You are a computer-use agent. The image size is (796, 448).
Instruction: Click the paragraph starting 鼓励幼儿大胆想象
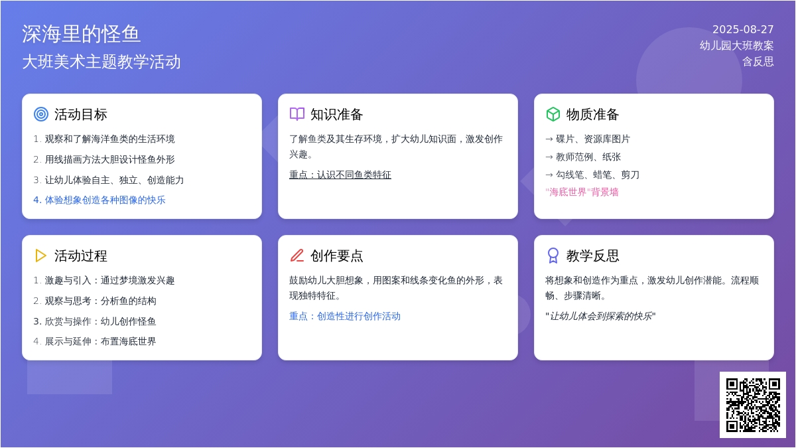(396, 288)
